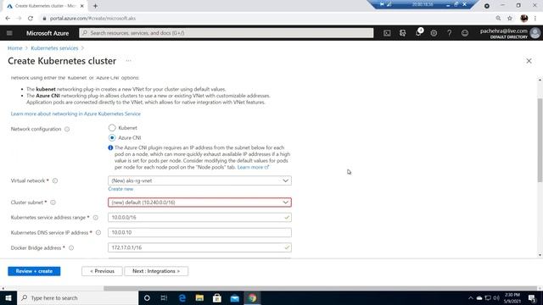This screenshot has width=543, height=305.
Task: Show info tooltip for Docker Bridge address
Action: click(71, 248)
